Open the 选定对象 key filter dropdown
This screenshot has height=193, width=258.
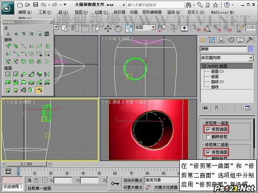click(162, 180)
